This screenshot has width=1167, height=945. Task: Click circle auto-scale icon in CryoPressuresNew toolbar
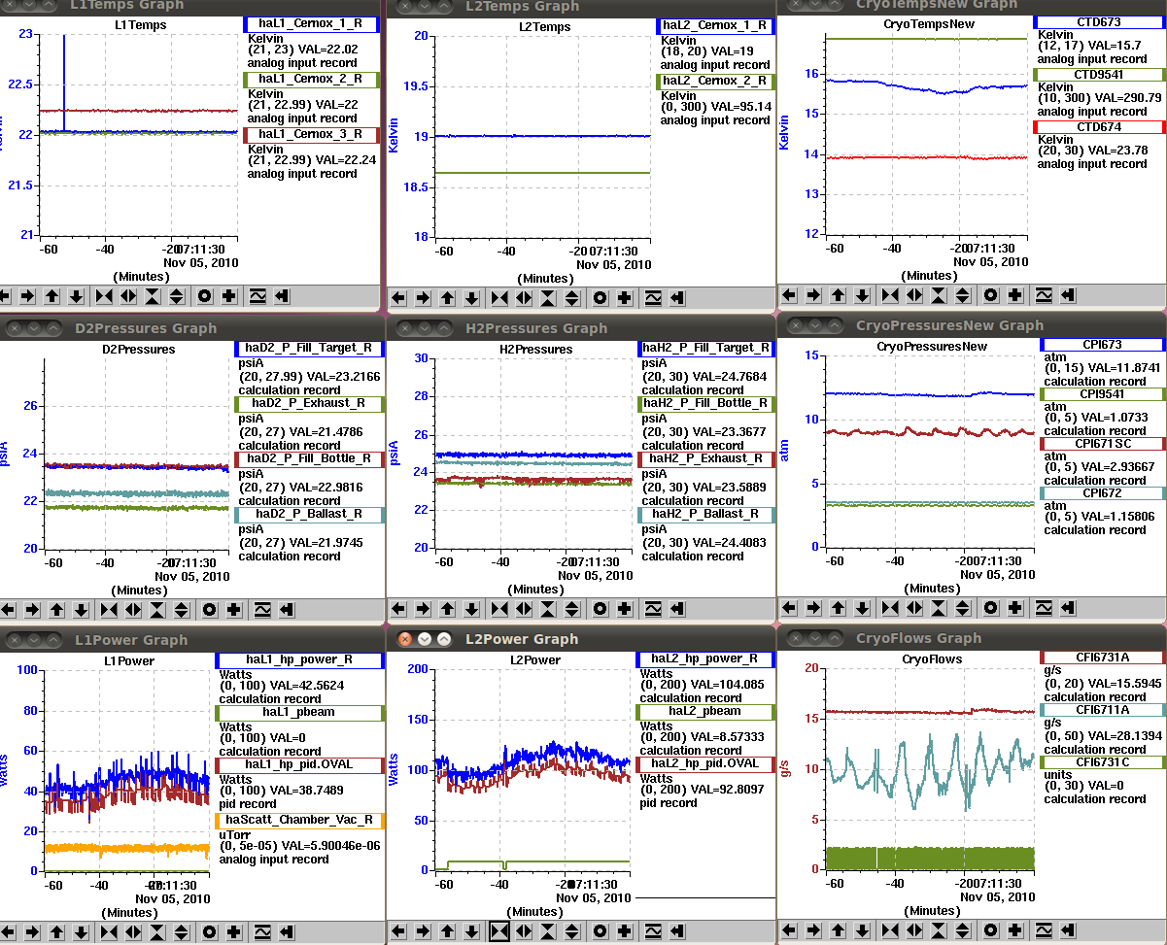(991, 609)
